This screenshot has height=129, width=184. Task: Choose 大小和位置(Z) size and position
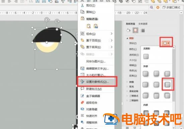point(96,75)
